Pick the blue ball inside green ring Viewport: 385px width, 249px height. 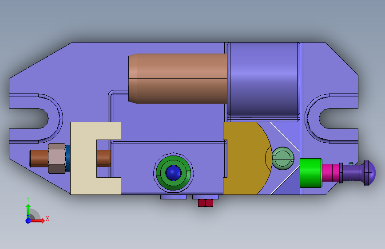point(173,173)
